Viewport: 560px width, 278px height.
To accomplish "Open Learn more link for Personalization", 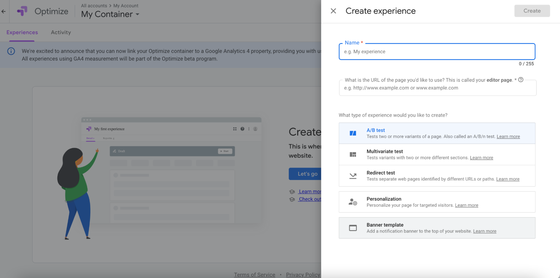I will pyautogui.click(x=466, y=205).
